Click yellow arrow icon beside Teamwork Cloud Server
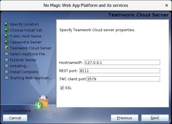The width and height of the screenshot is (172, 124). [x=7, y=48]
